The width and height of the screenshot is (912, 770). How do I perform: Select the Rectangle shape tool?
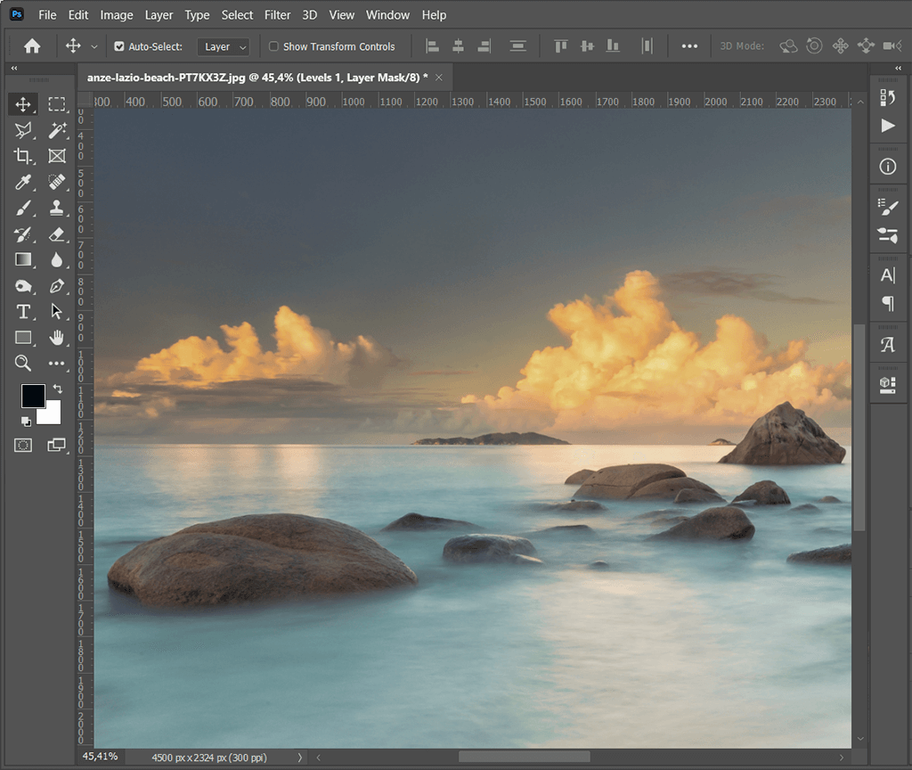point(22,338)
